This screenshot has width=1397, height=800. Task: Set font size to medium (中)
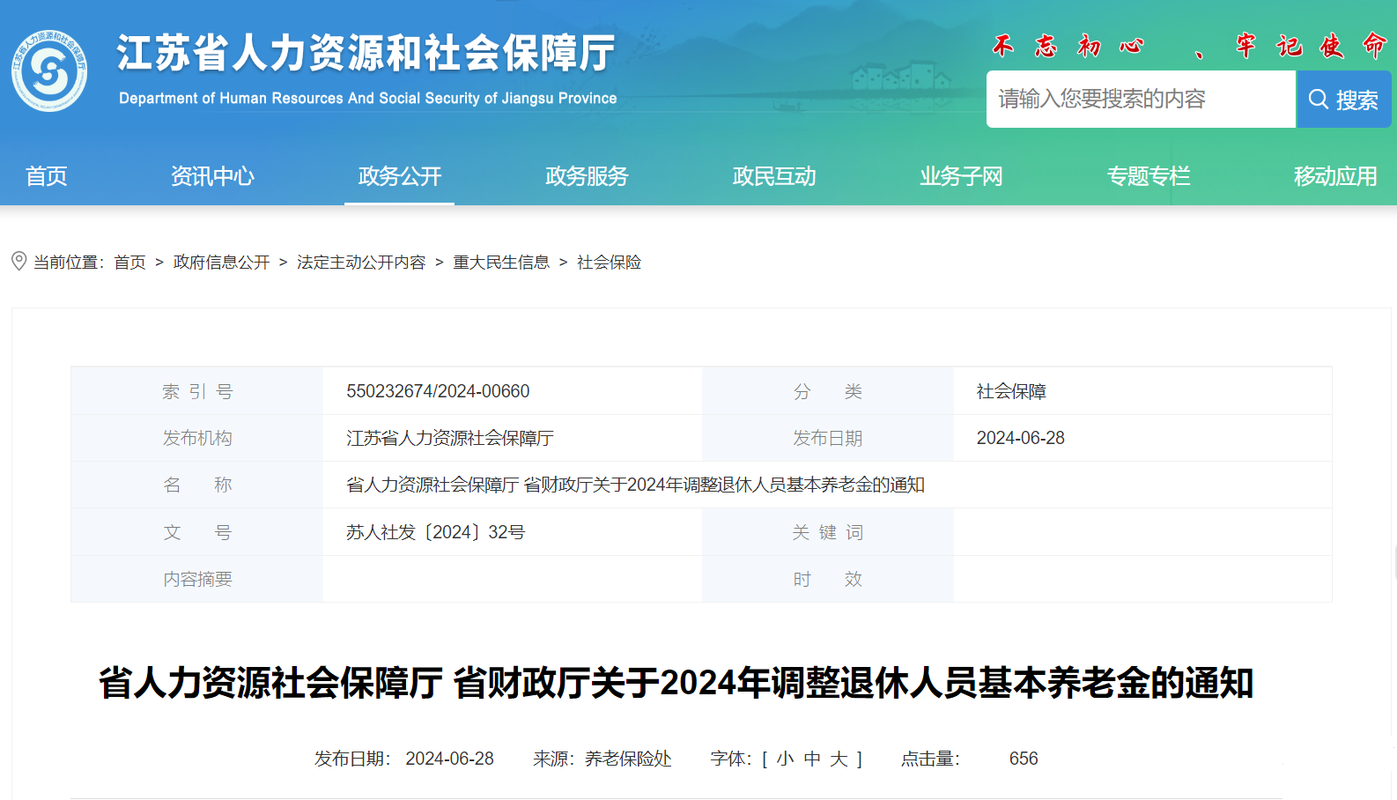click(812, 759)
